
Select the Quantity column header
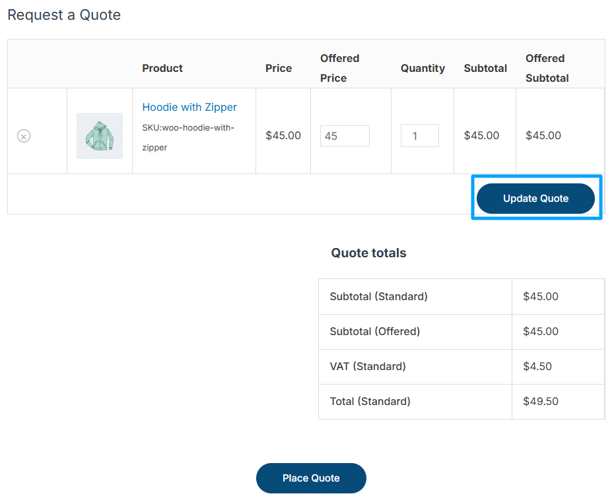coord(423,69)
